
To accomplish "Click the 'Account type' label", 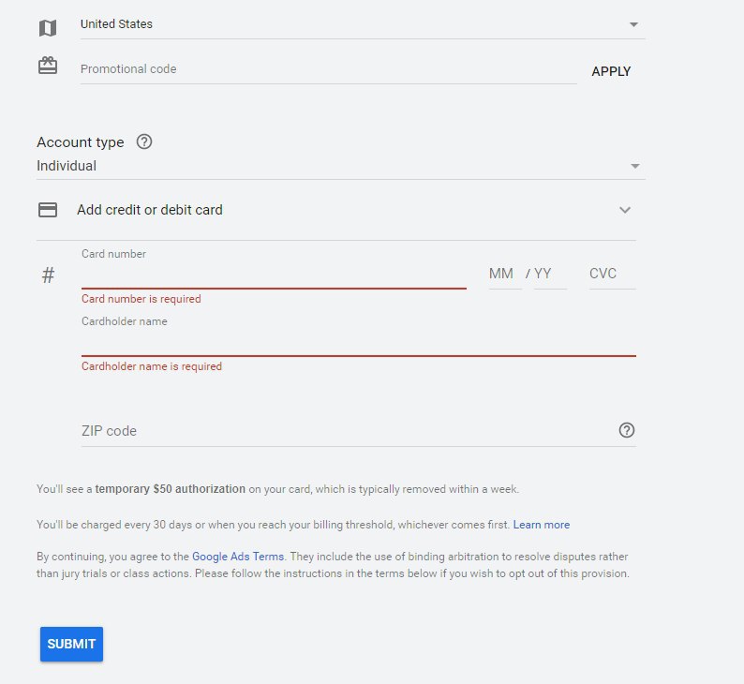I will (x=81, y=142).
